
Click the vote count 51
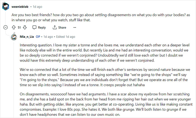19,27
